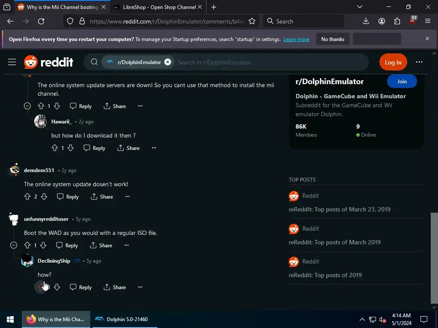
Task: Open more options on DecliningShip's comment
Action: coord(140,287)
